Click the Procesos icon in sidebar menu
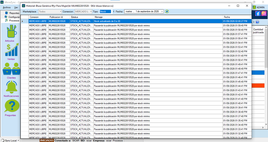The height and width of the screenshot is (142, 268). click(x=7, y=20)
